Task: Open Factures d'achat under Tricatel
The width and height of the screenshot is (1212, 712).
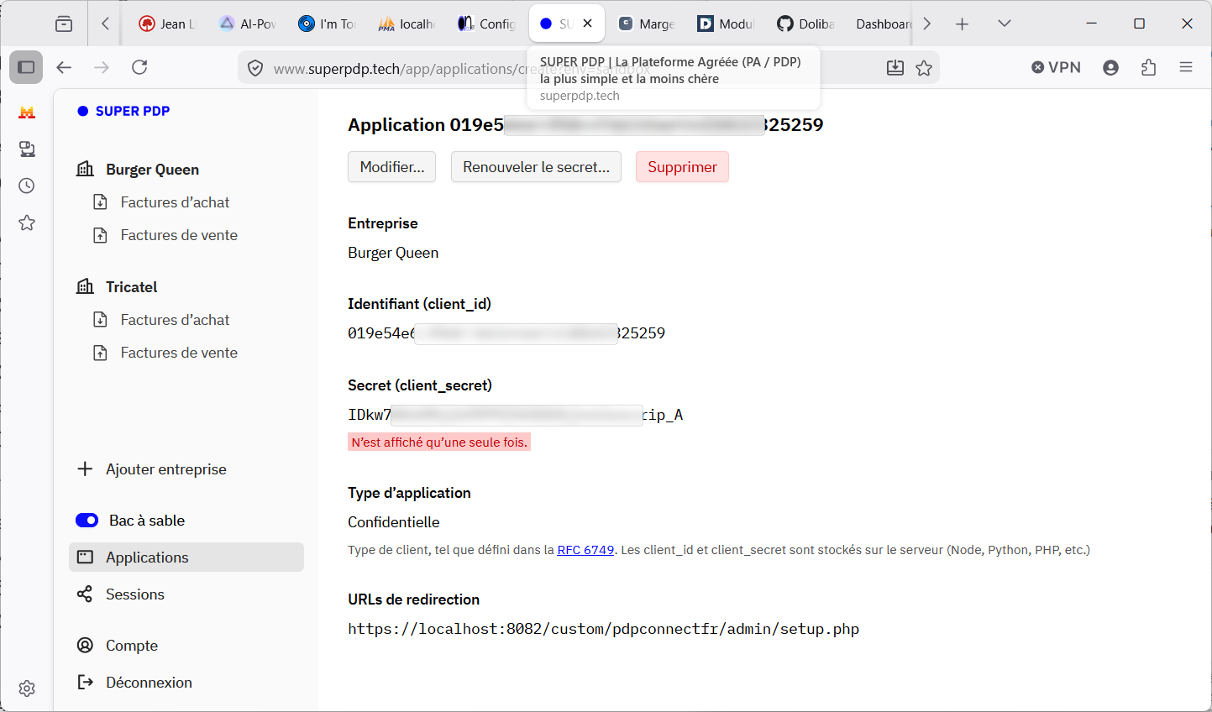Action: click(x=175, y=320)
